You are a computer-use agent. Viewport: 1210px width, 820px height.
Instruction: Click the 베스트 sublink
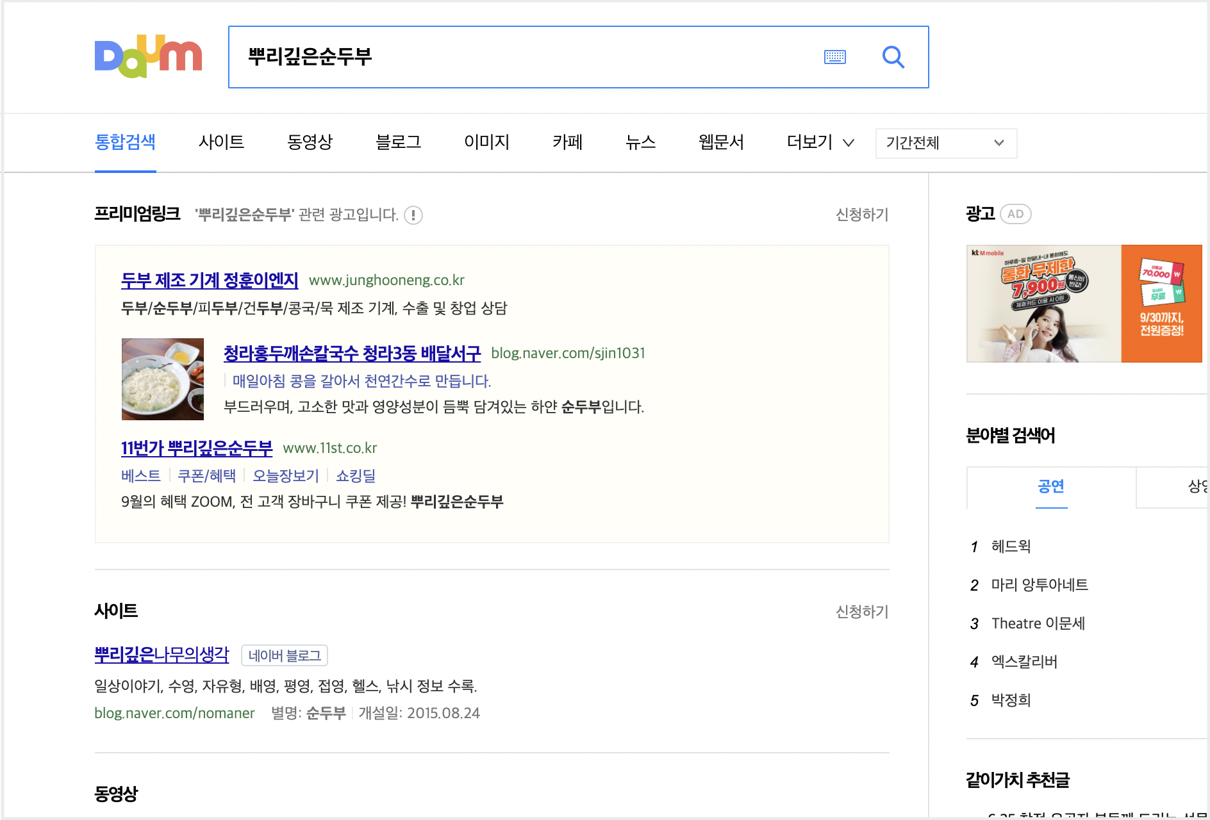[x=141, y=476]
